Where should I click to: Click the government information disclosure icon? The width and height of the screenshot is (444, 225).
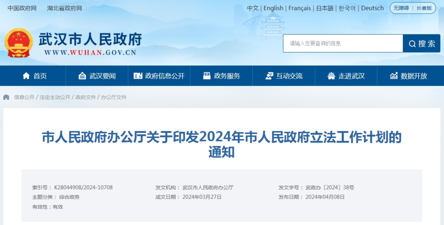(138, 76)
